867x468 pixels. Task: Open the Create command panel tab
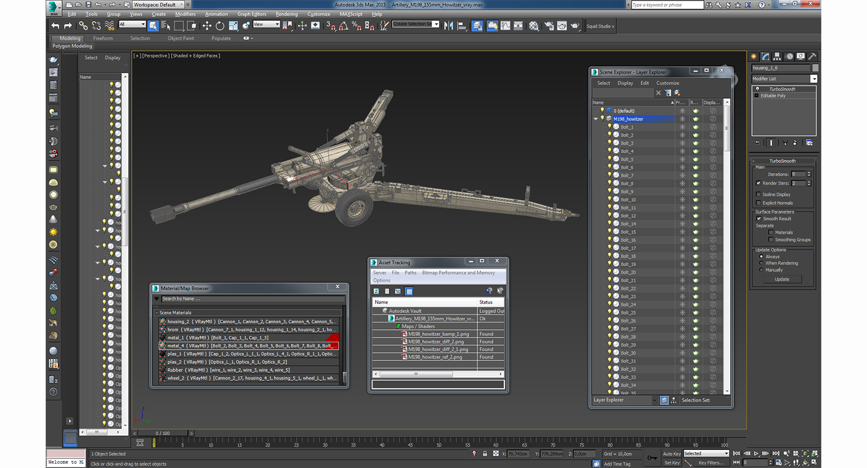754,57
